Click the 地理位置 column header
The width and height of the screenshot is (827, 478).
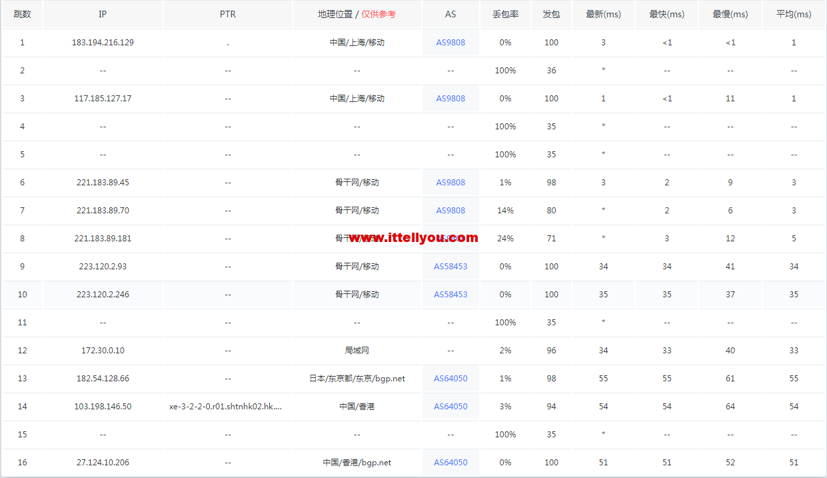335,14
